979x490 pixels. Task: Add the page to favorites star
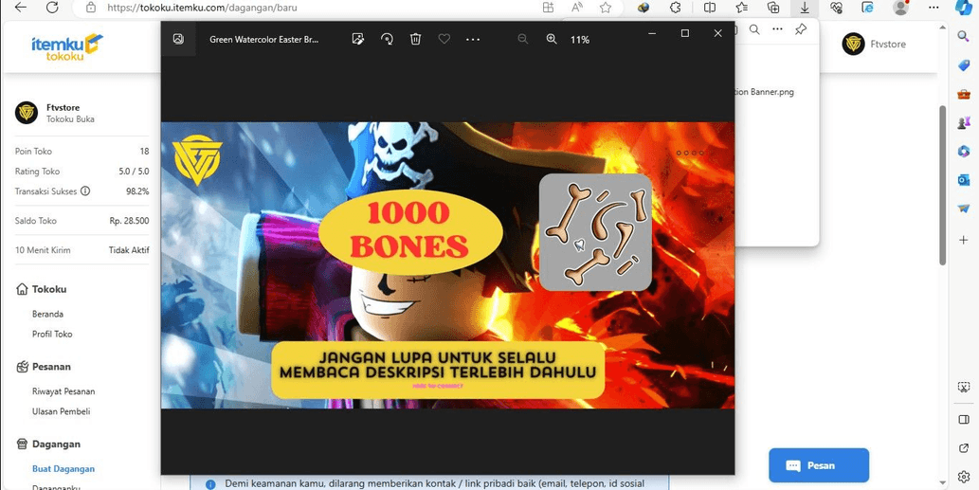605,8
